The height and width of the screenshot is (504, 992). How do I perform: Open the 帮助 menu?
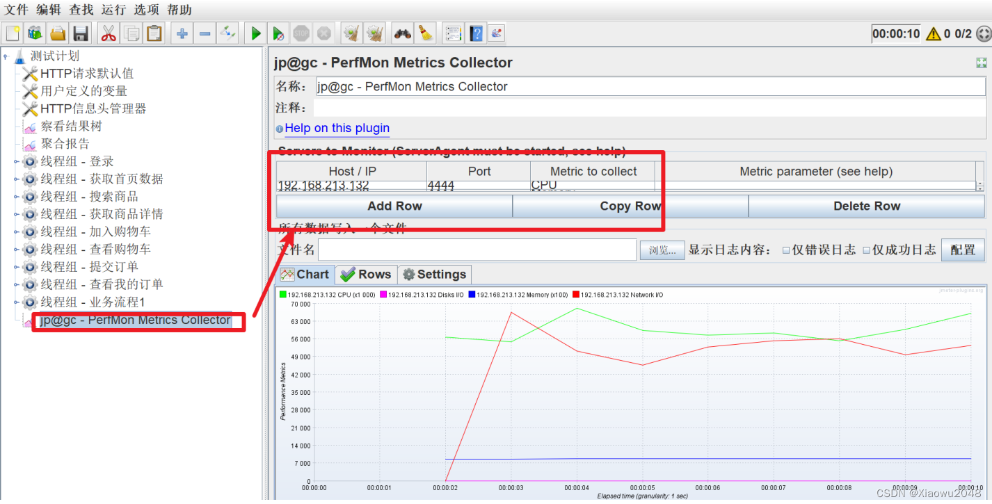pos(179,10)
